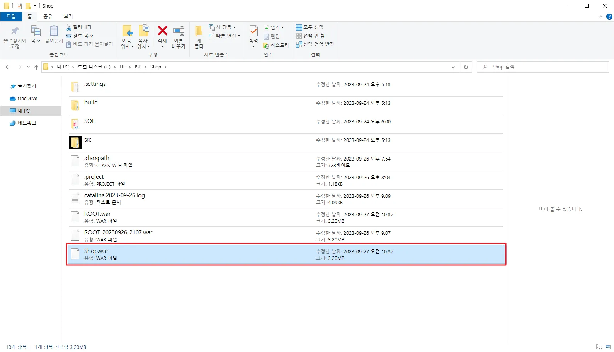Open recent locations dropdown chevron
Viewport: 614px width, 352px height.
pos(28,67)
